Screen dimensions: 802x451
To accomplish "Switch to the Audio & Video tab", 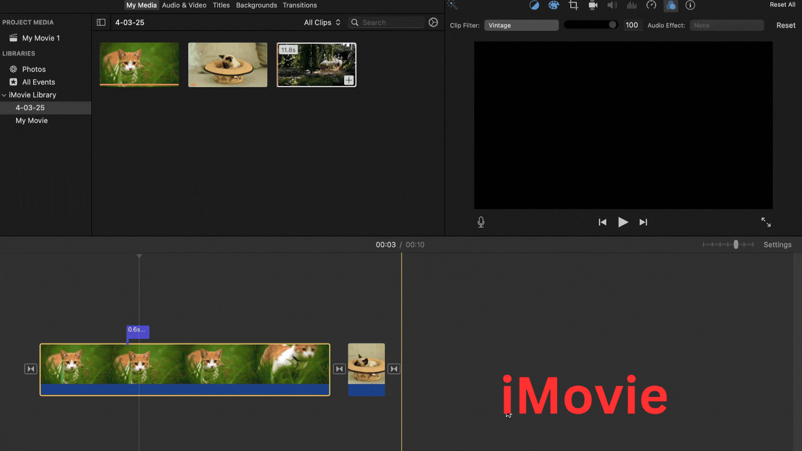I will point(184,5).
